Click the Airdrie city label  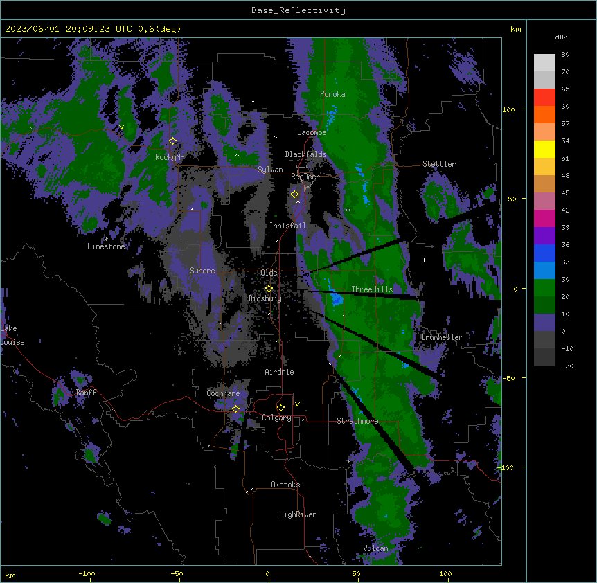pos(279,372)
